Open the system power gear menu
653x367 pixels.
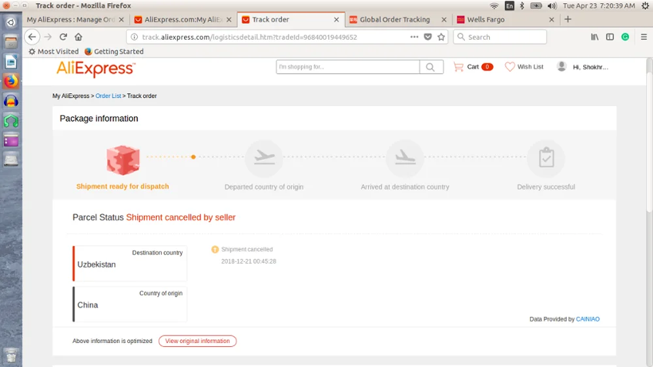pos(645,6)
